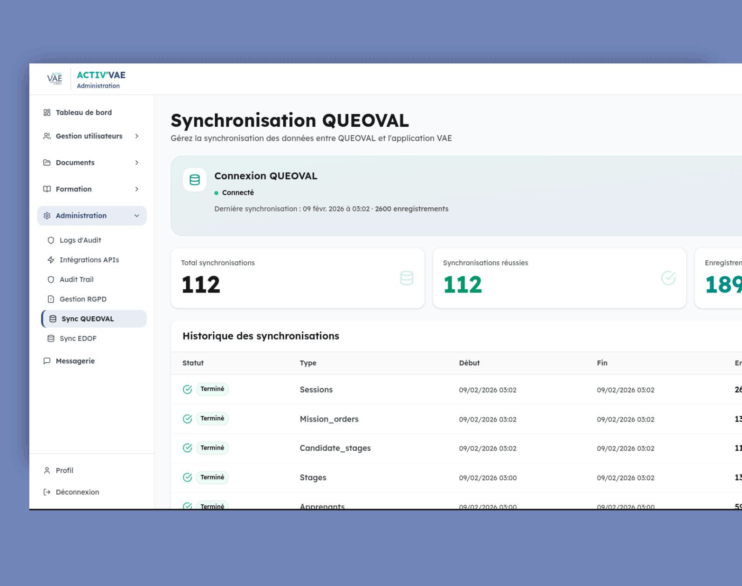Click checkmark icon in Sessions row
The width and height of the screenshot is (742, 586).
coord(187,389)
